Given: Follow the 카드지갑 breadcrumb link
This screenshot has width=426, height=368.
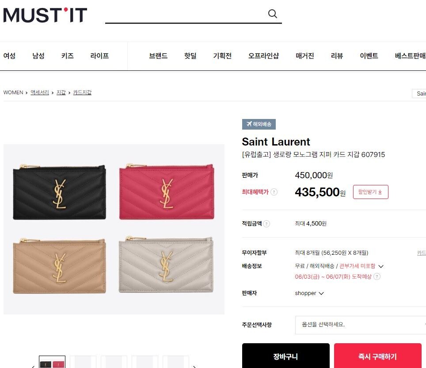Looking at the screenshot, I should click(x=82, y=92).
